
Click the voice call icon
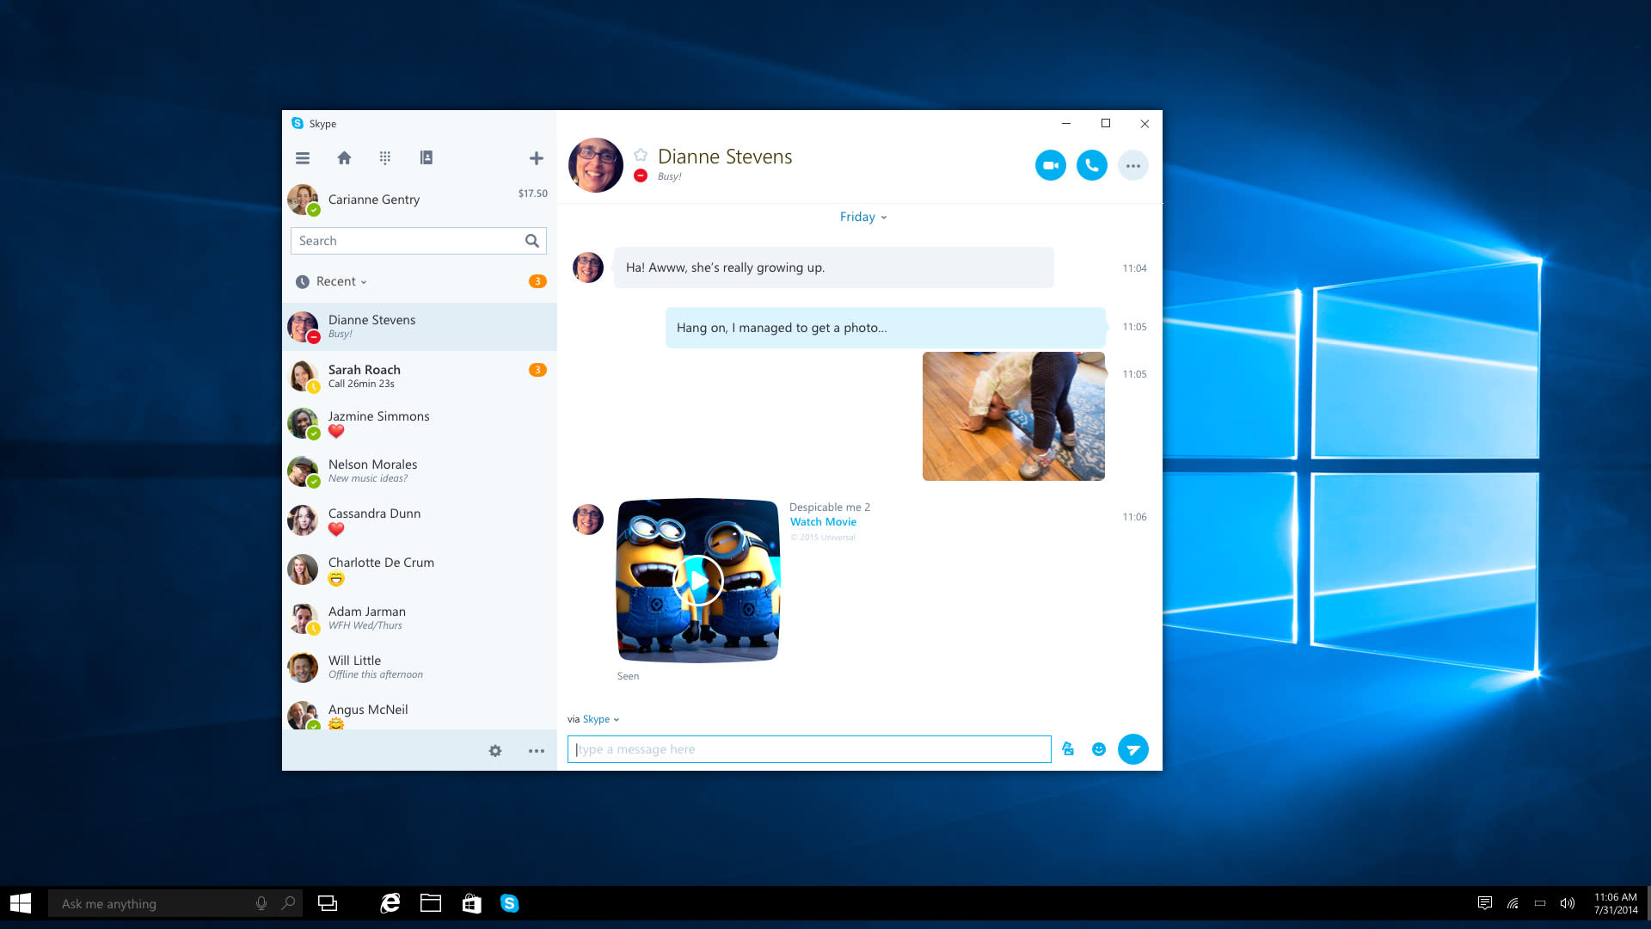1089,164
